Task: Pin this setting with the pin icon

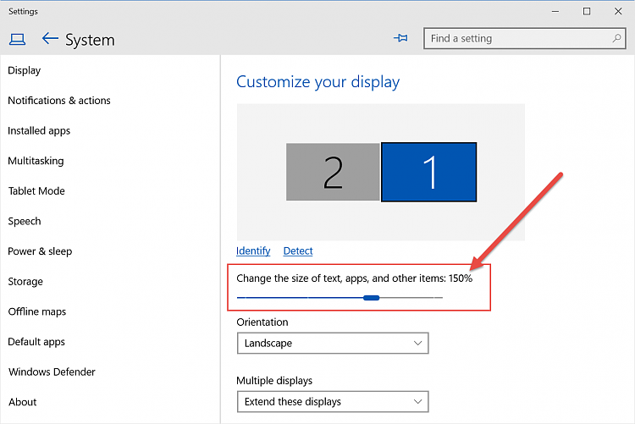Action: pos(400,38)
